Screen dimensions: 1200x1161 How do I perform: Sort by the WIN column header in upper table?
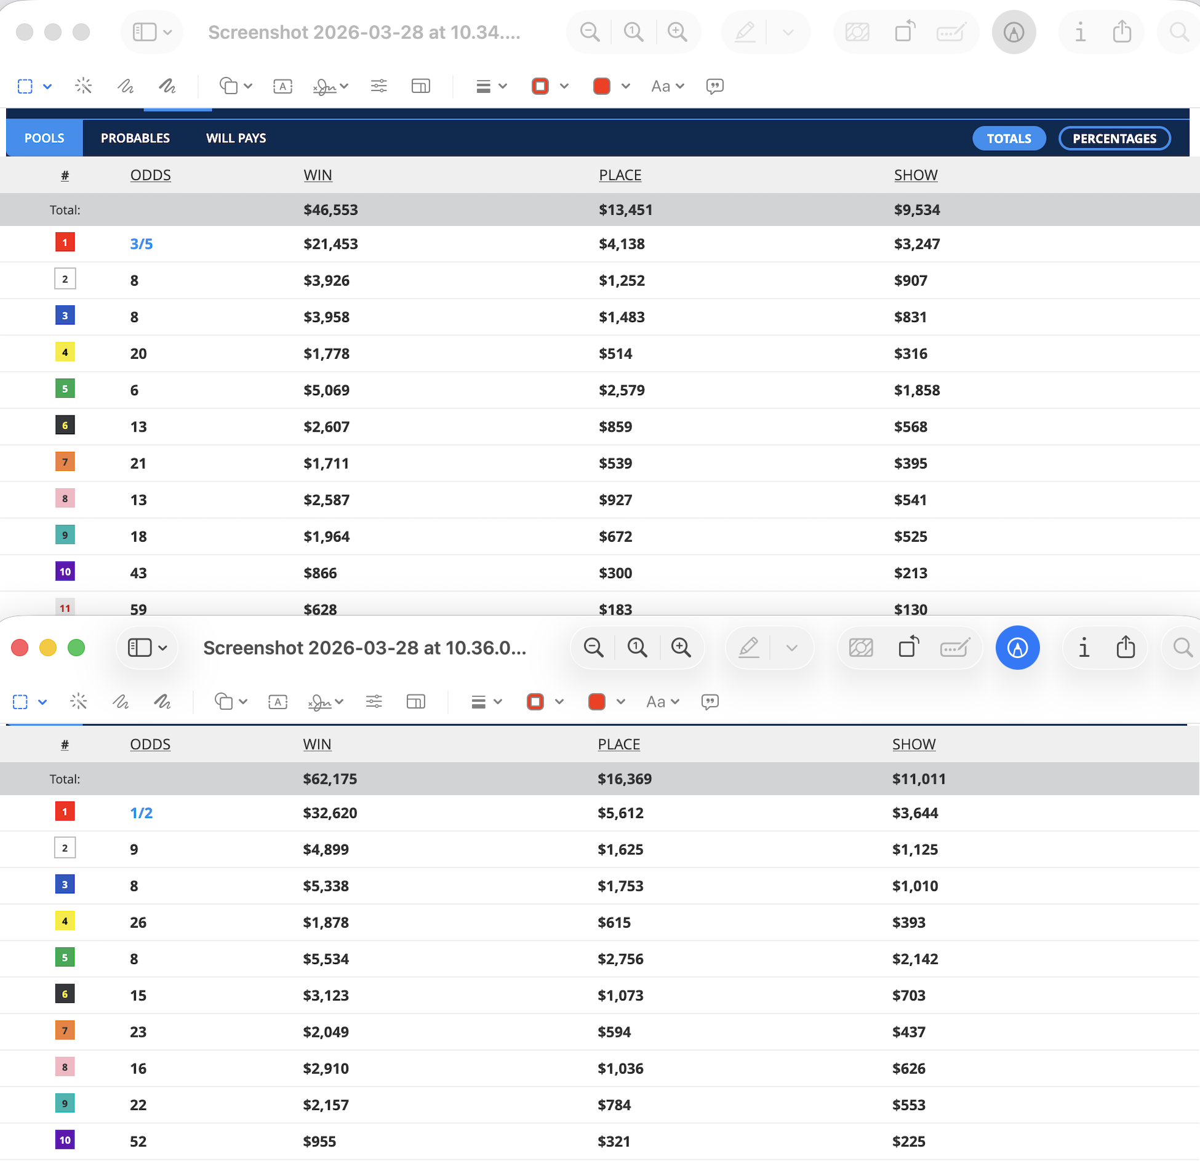coord(318,175)
